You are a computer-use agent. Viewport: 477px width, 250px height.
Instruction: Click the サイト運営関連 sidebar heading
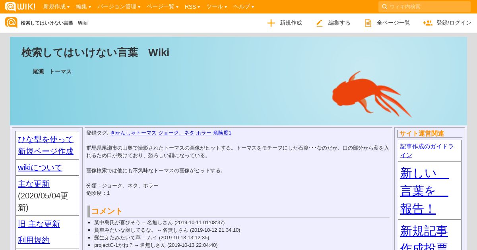coord(422,134)
